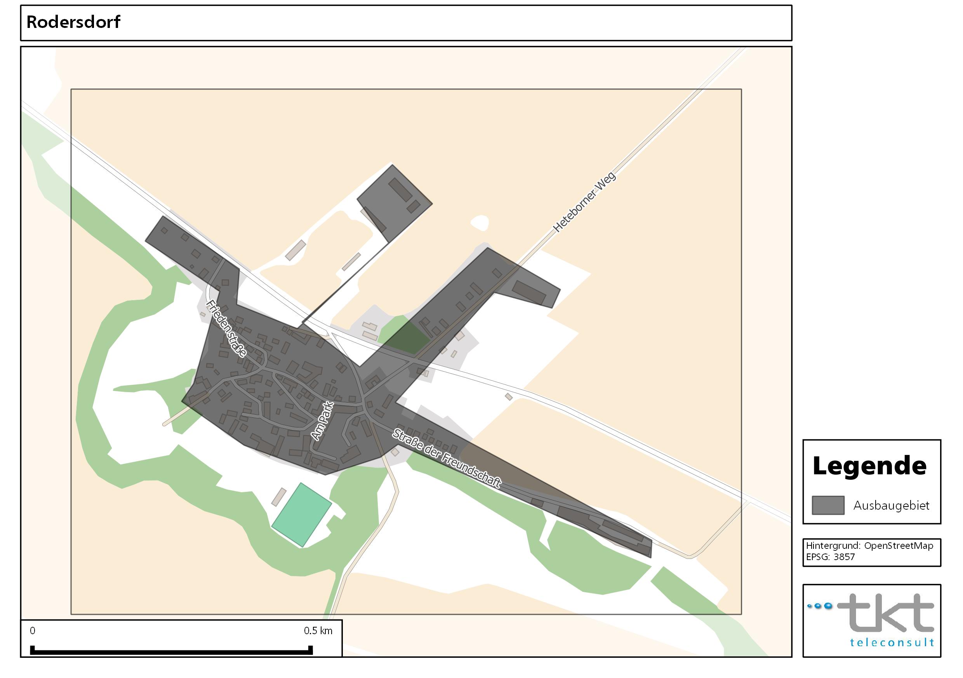
Task: Click the Heteborner Weg road label
Action: (x=584, y=202)
